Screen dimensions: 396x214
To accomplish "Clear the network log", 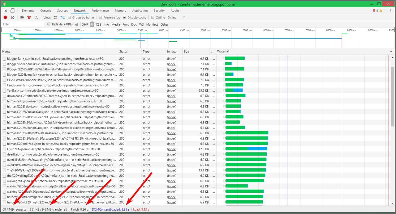I will coord(13,18).
